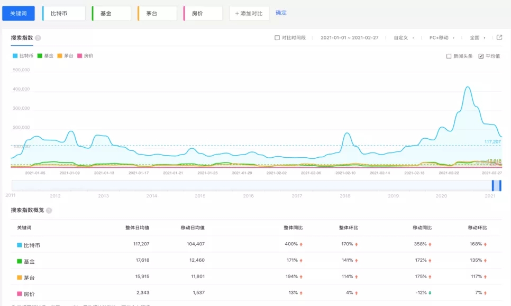This screenshot has width=511, height=306.
Task: Click the 确定 link
Action: coord(281,13)
